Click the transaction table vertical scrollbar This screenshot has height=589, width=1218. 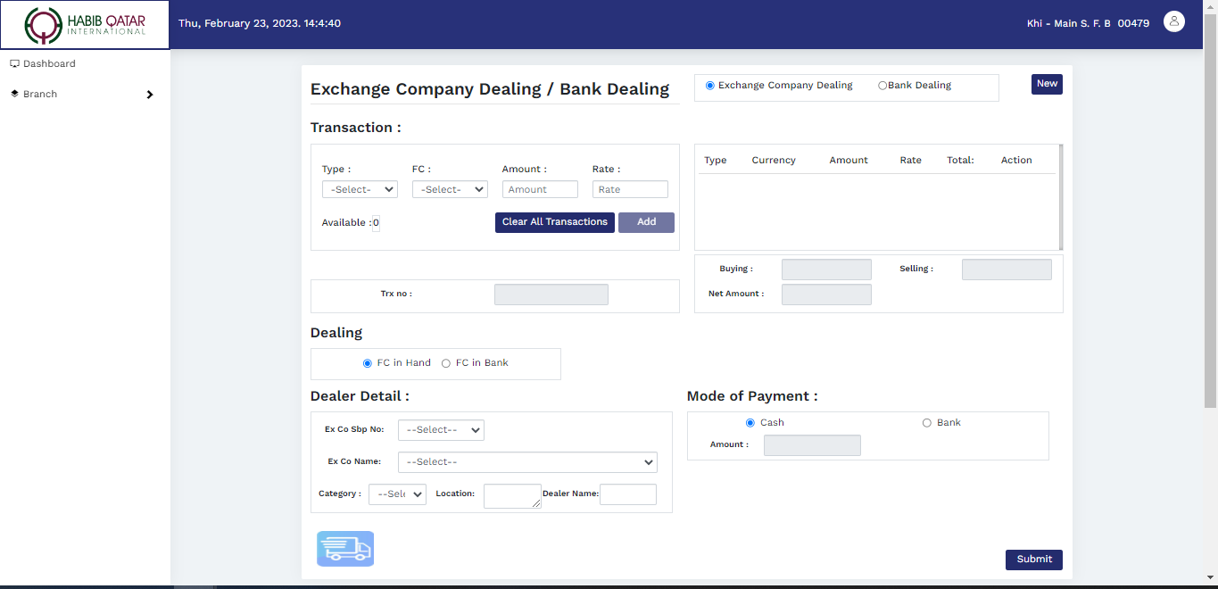1060,196
